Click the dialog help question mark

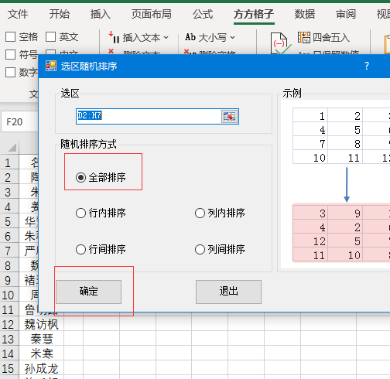coord(367,67)
